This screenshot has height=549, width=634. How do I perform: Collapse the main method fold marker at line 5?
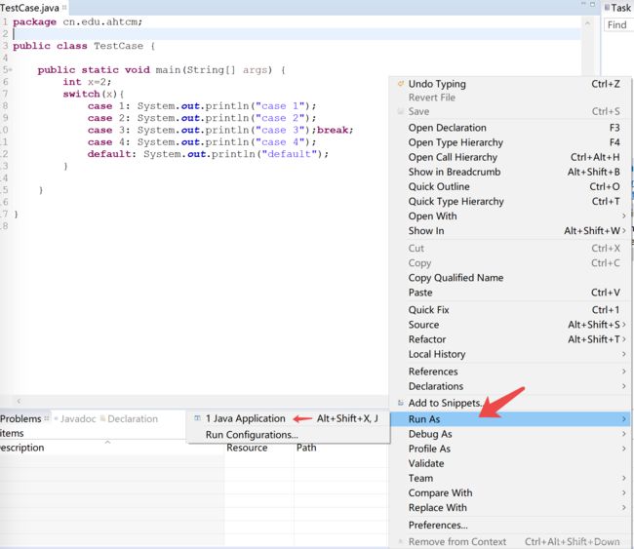coord(10,70)
